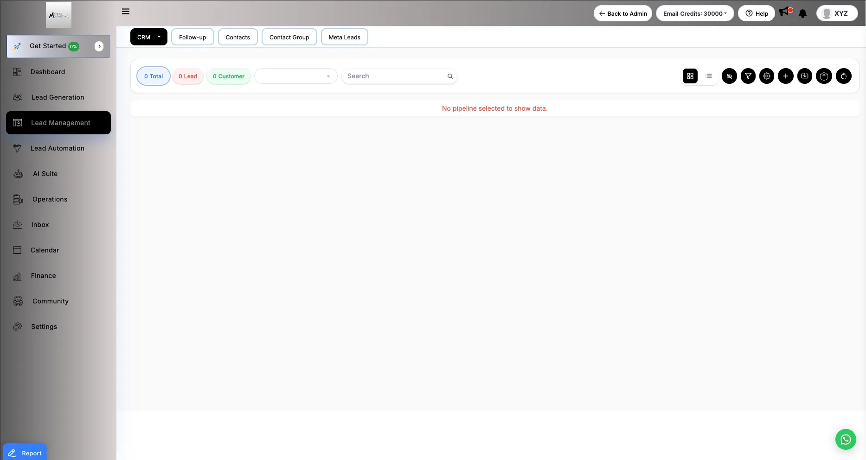The width and height of the screenshot is (866, 460).
Task: Click the plus icon to add lead
Action: click(786, 76)
